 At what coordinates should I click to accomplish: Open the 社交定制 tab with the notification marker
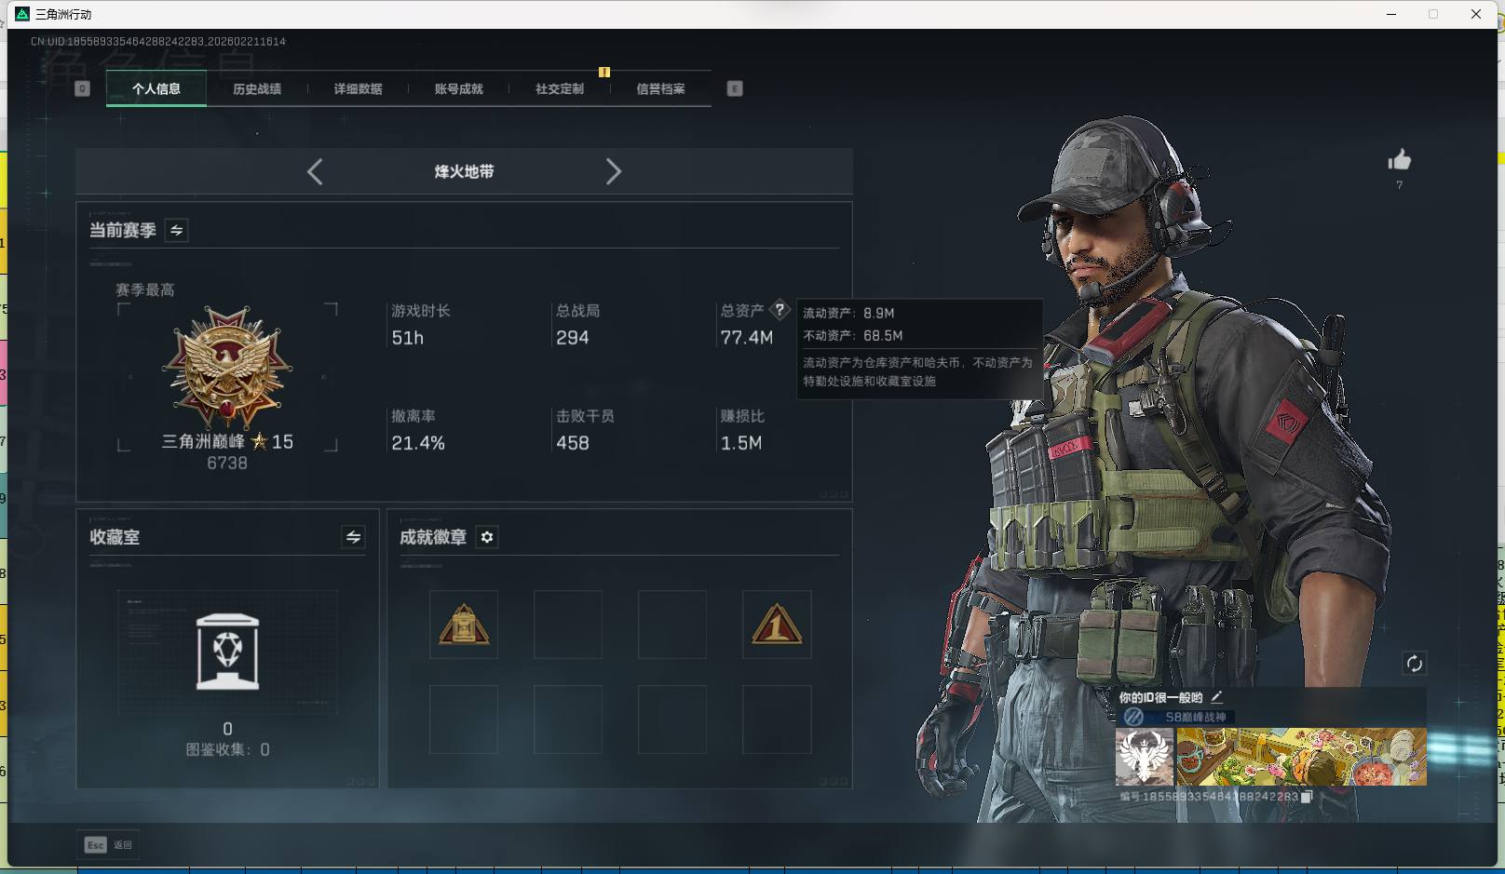[559, 88]
